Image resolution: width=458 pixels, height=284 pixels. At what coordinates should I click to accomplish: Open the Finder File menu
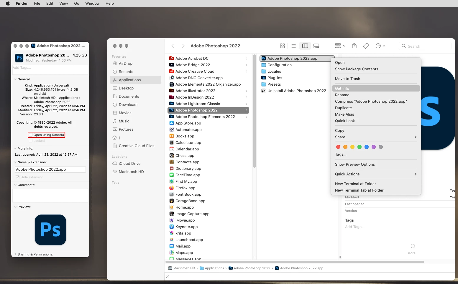point(37,4)
